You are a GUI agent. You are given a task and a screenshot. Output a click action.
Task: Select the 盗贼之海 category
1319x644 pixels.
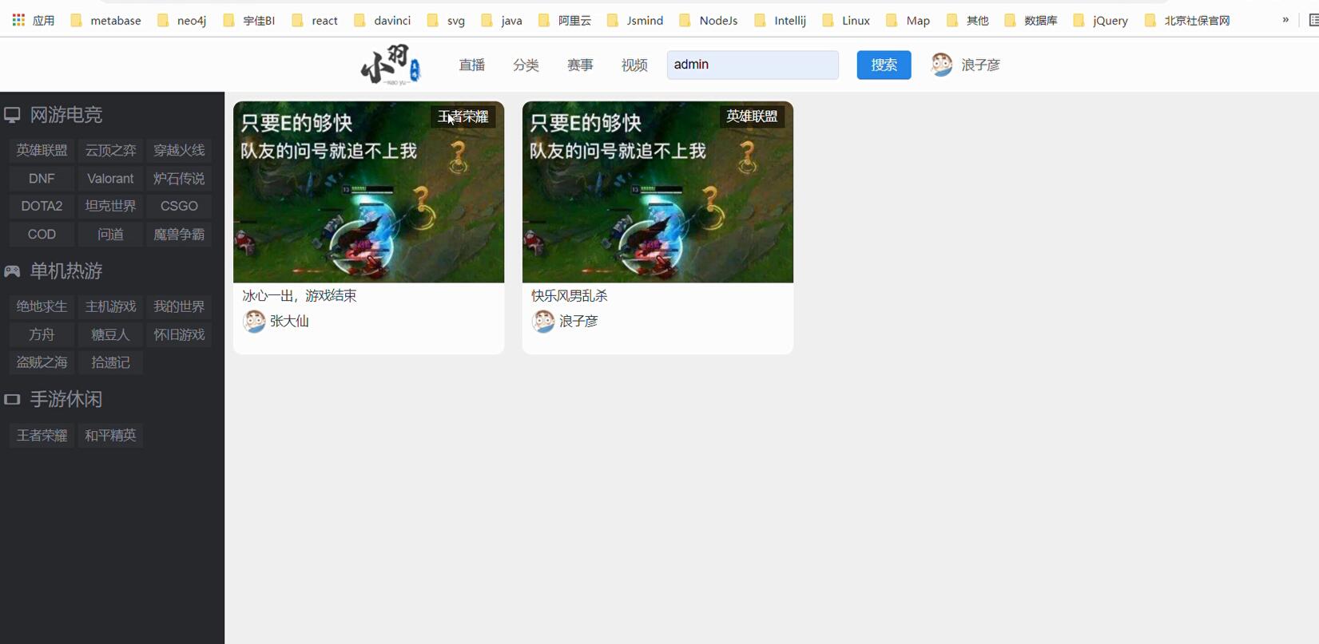pos(42,362)
